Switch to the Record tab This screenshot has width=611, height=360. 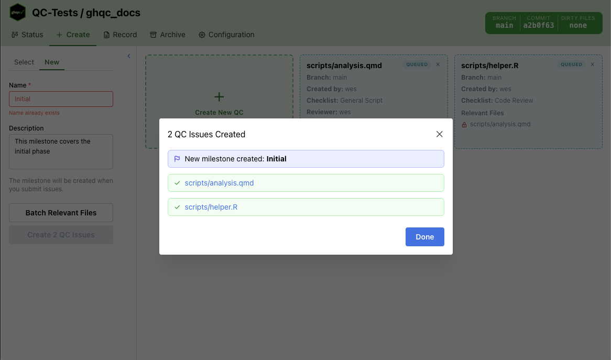120,35
